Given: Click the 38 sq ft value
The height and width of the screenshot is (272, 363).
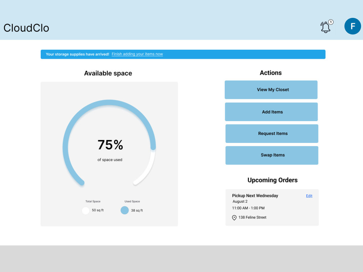Looking at the screenshot, I should 137,210.
